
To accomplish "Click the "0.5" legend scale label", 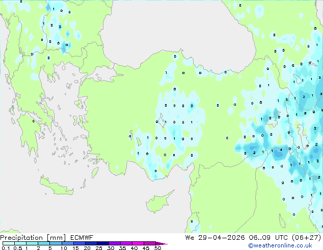I will [x=18, y=248].
